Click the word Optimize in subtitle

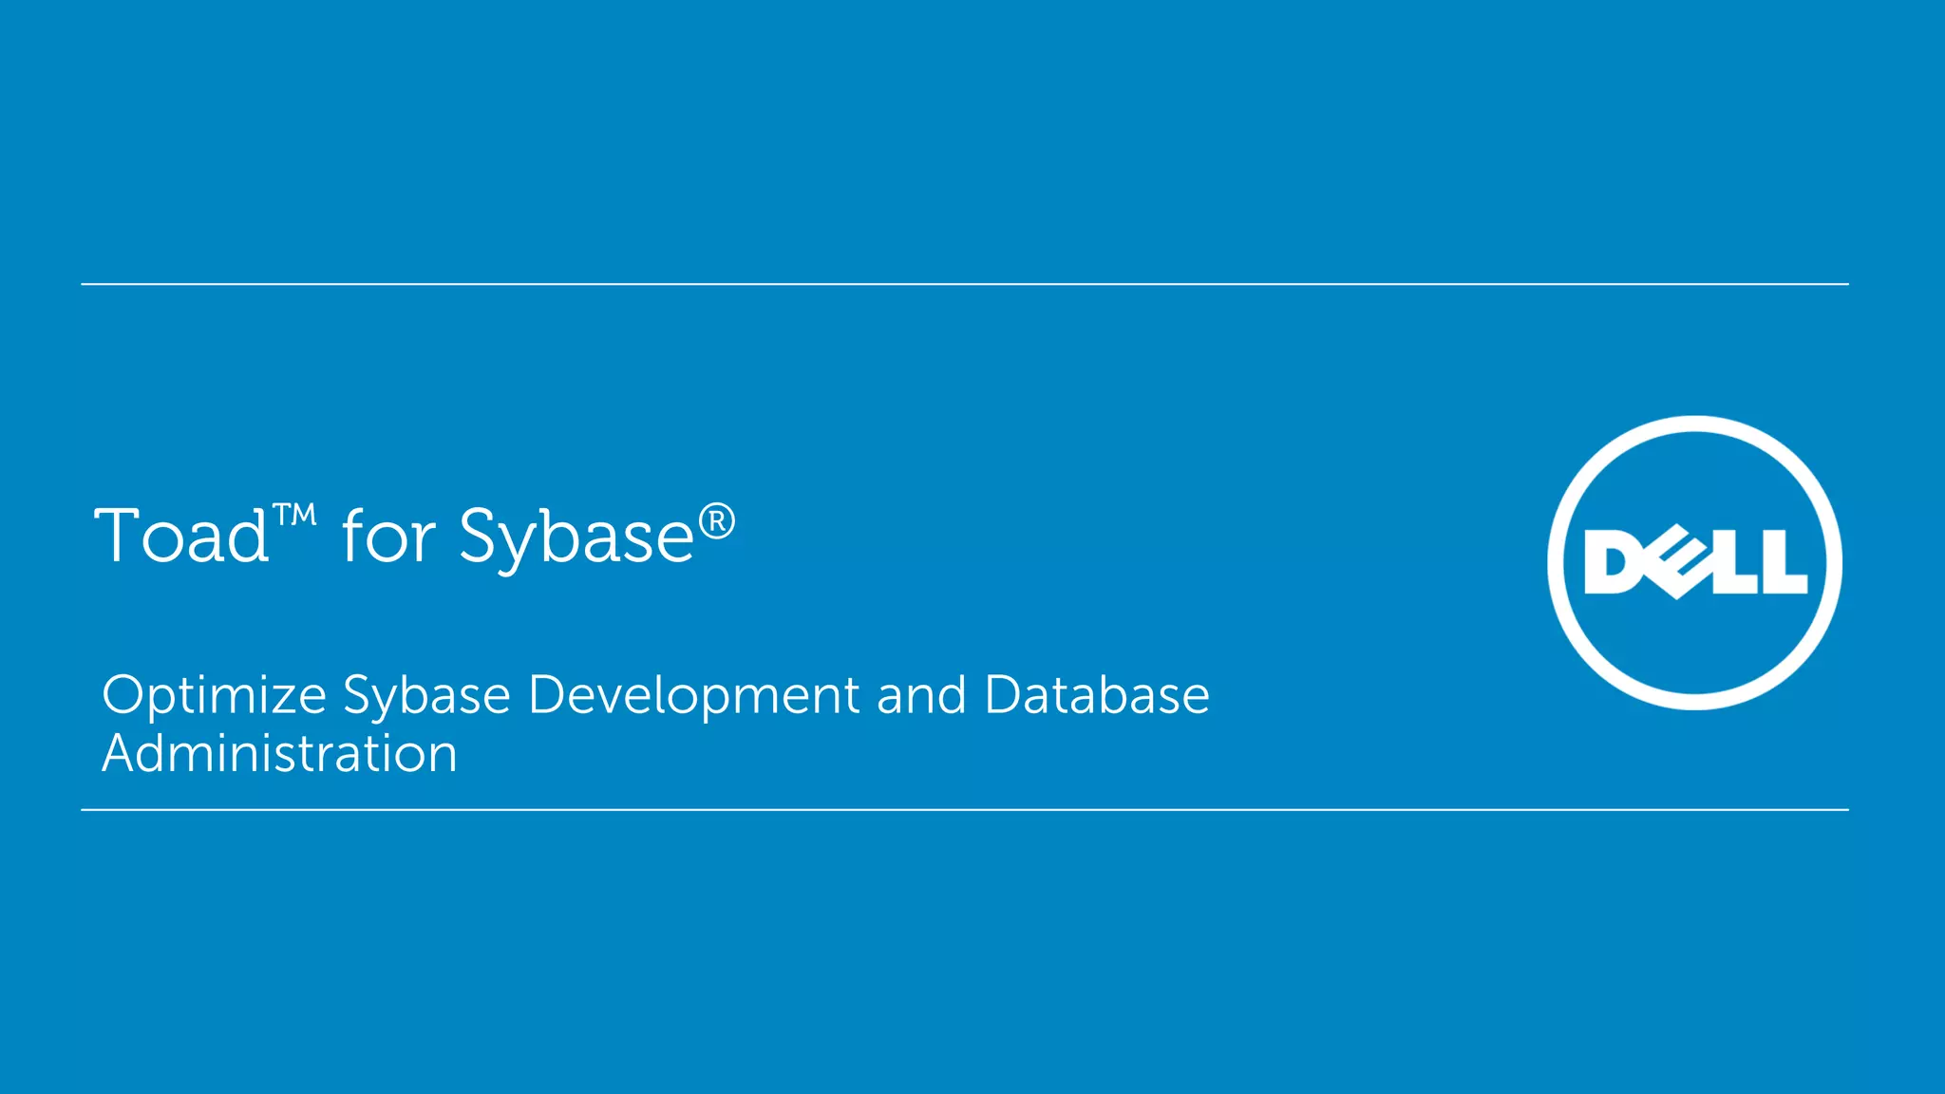click(x=214, y=696)
